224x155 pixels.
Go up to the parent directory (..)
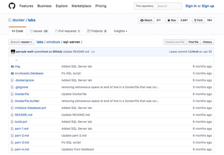tap(16, 60)
